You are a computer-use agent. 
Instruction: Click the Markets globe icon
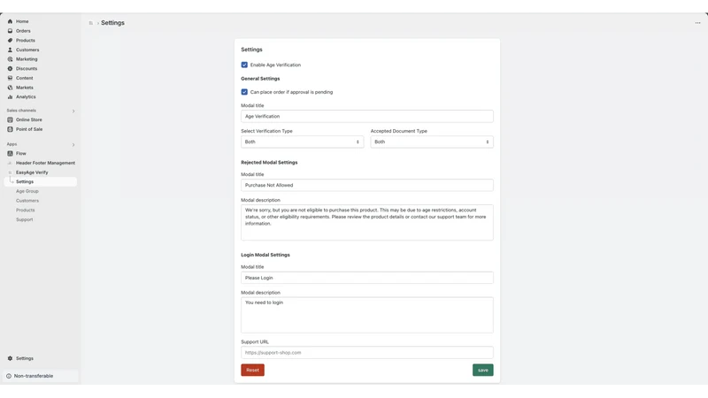(x=10, y=88)
